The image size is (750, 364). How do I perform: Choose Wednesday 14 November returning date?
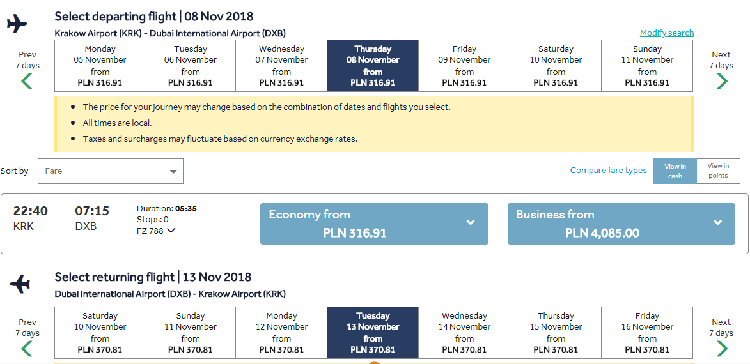464,333
